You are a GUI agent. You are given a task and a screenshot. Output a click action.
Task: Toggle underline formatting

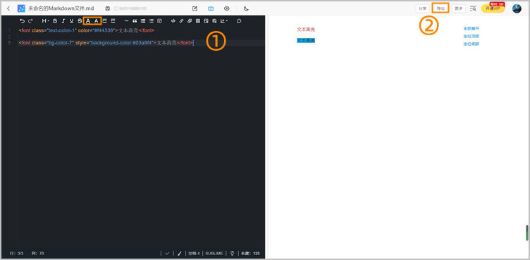71,21
